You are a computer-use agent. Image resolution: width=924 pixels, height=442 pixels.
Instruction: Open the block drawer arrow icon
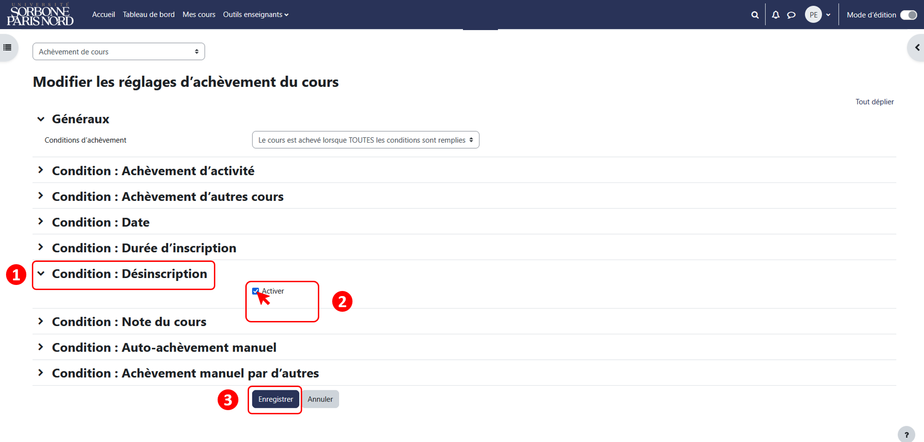[917, 47]
